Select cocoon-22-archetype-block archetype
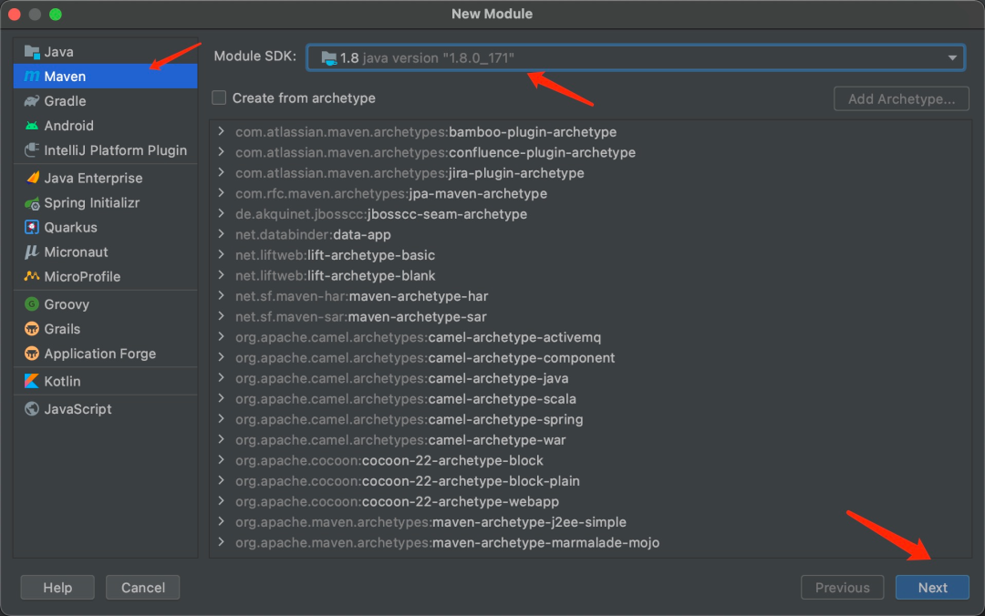The height and width of the screenshot is (616, 985). 389,460
